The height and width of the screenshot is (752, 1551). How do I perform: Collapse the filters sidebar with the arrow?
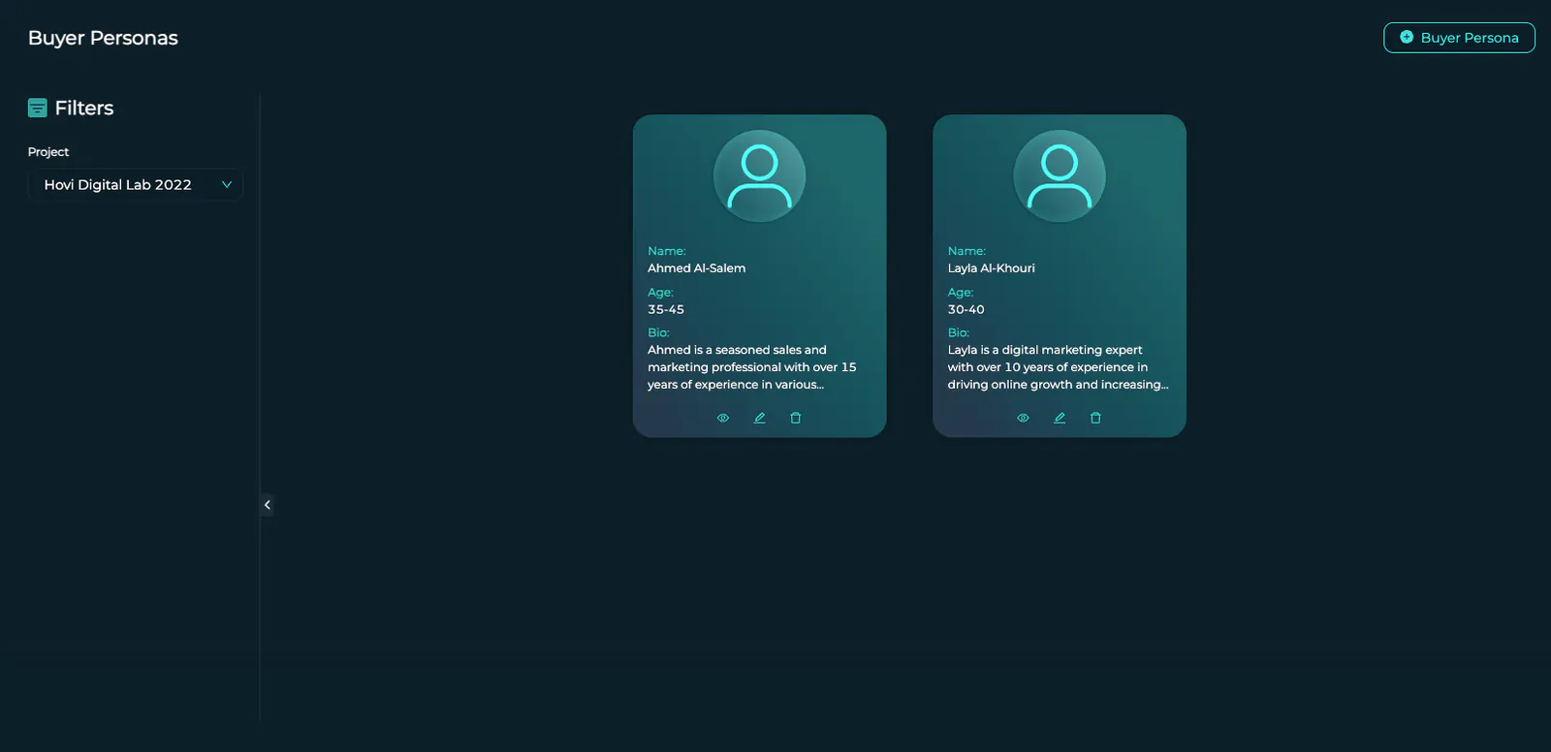[268, 505]
